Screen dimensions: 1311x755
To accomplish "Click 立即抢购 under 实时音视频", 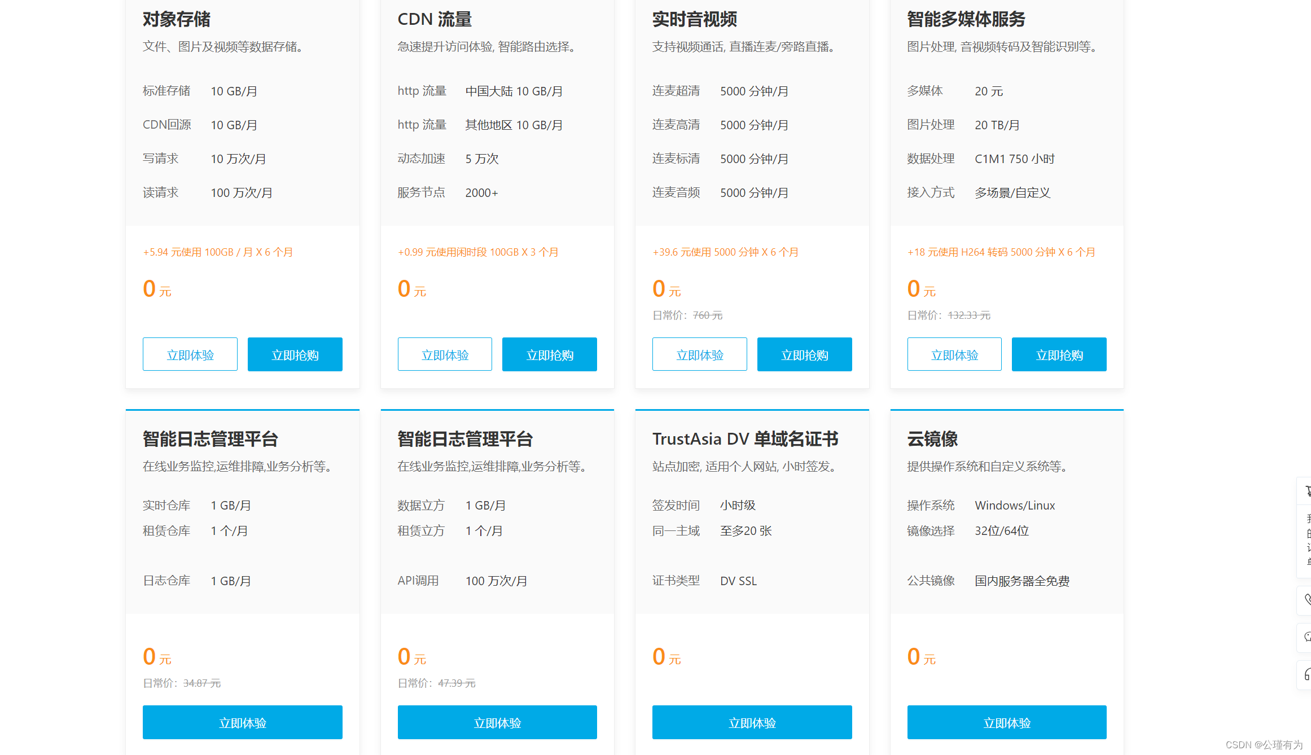I will click(x=805, y=354).
